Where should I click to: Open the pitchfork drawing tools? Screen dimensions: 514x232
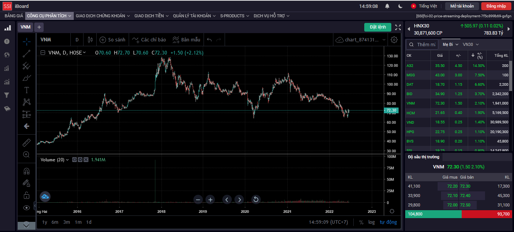[x=26, y=66]
